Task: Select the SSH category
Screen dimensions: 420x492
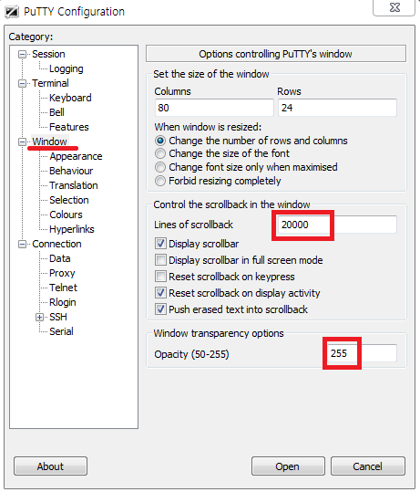Action: [58, 317]
